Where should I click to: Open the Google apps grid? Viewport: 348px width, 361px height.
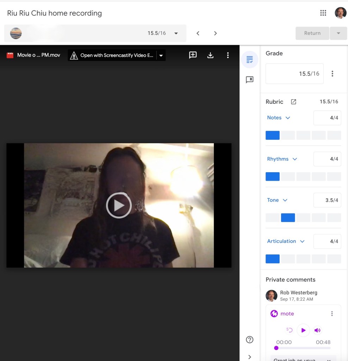323,13
